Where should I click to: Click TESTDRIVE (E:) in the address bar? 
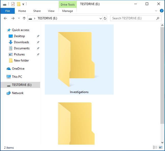(47, 18)
